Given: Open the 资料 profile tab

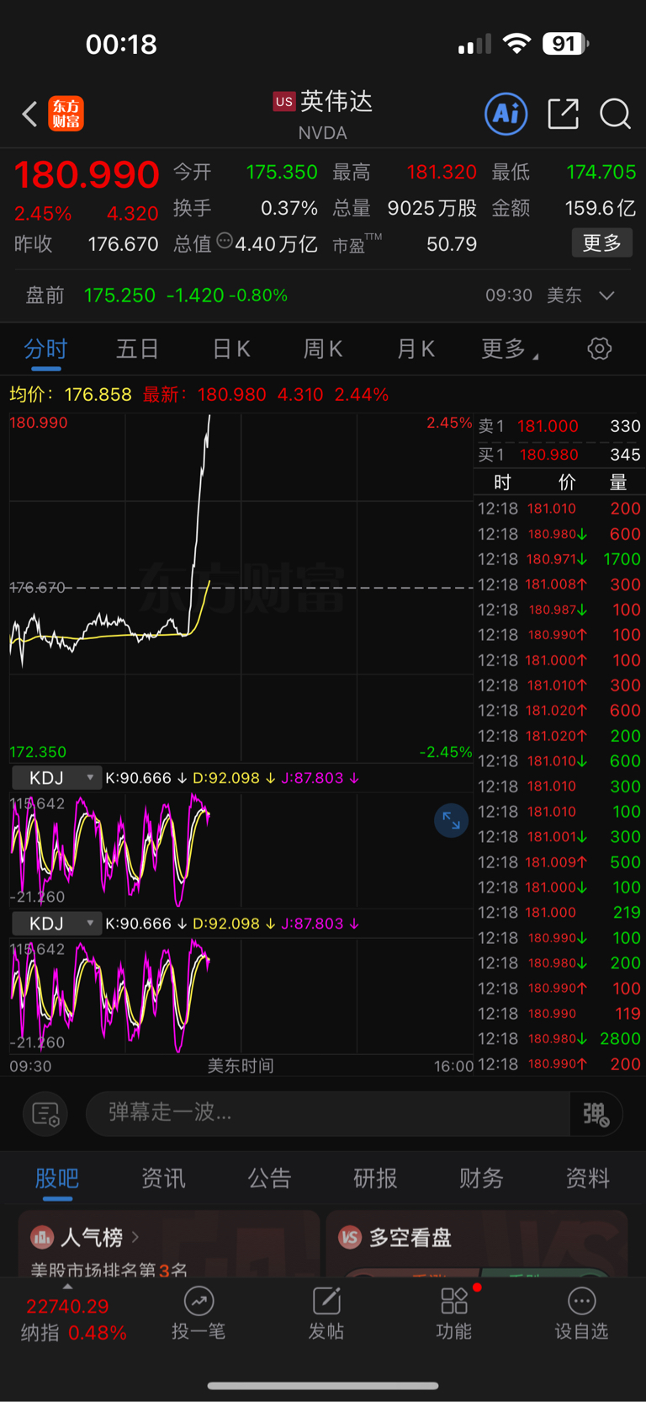Looking at the screenshot, I should (587, 1178).
